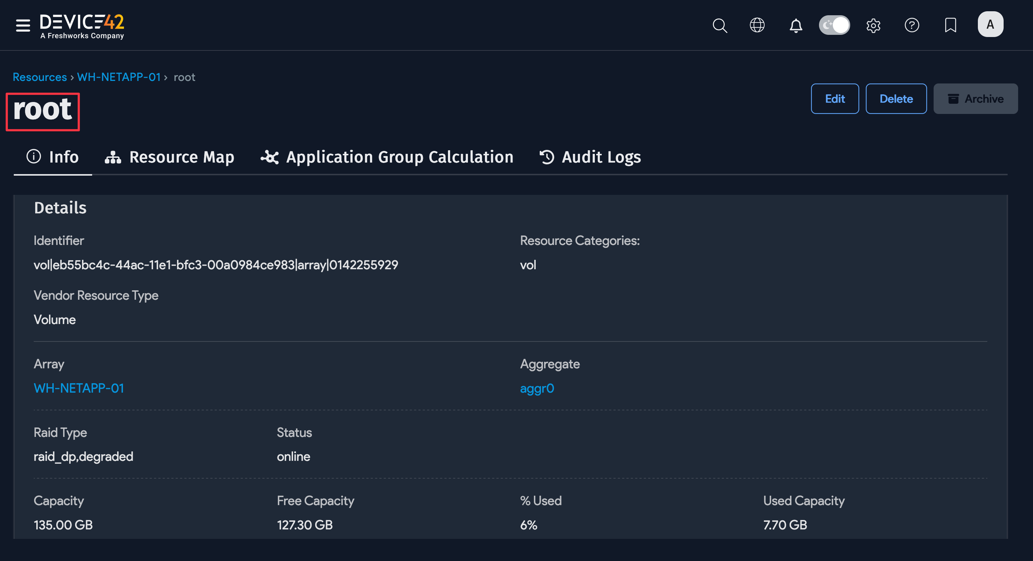Open the hamburger navigation menu
The width and height of the screenshot is (1033, 561).
coord(22,25)
